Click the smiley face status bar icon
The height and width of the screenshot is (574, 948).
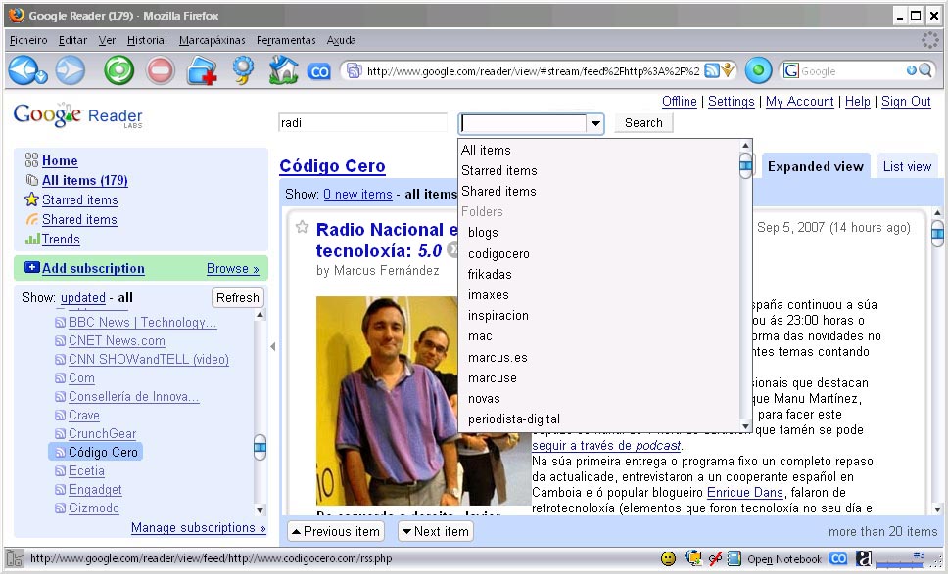pyautogui.click(x=668, y=559)
